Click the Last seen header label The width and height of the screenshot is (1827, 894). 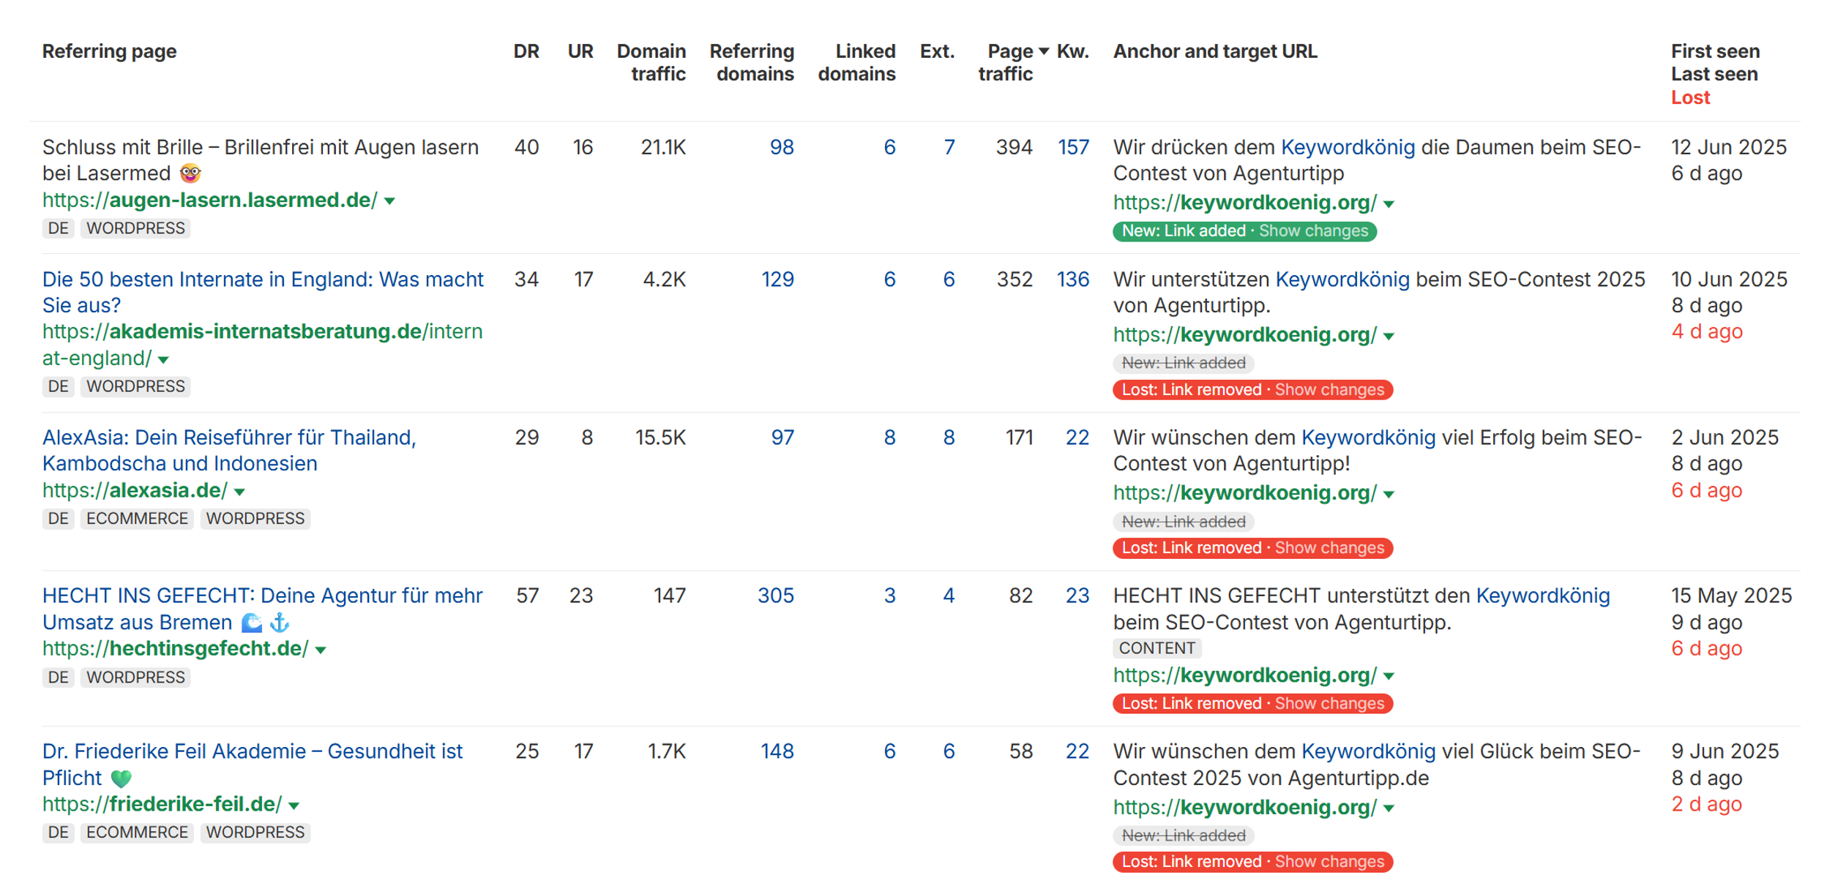pyautogui.click(x=1714, y=74)
